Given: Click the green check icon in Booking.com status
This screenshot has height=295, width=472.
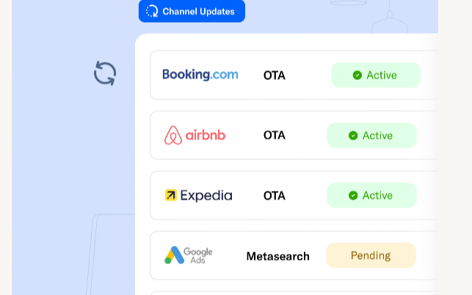Looking at the screenshot, I should click(357, 75).
